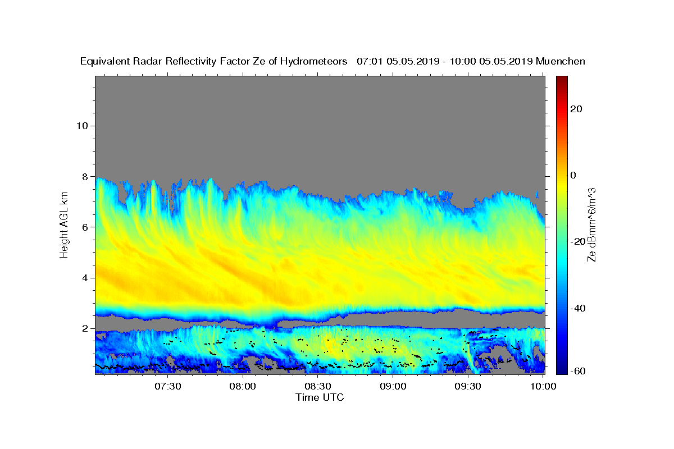The width and height of the screenshot is (674, 449).
Task: Click the dark blue bottom of the colorbar
Action: (562, 370)
